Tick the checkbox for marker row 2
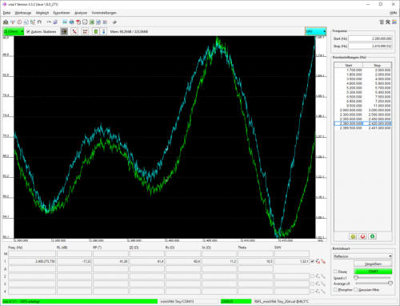 pyautogui.click(x=313, y=276)
